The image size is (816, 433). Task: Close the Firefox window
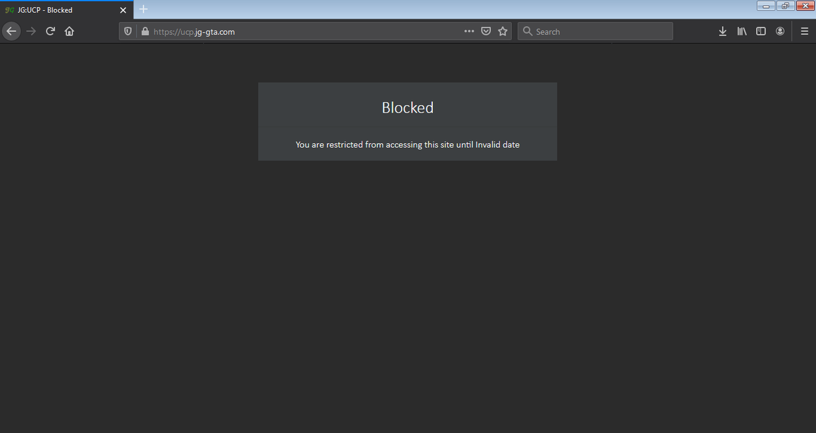805,6
